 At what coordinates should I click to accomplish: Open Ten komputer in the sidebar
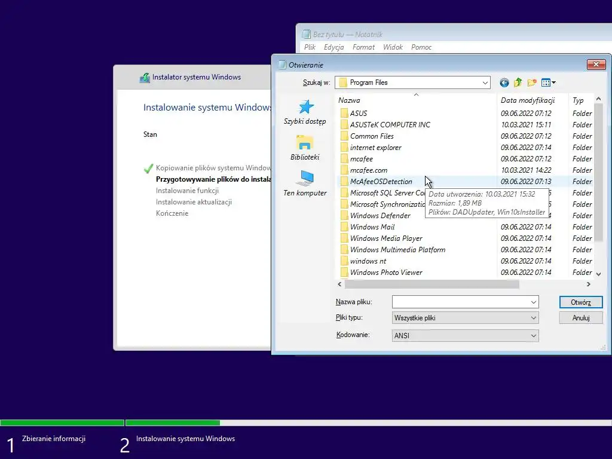point(305,183)
